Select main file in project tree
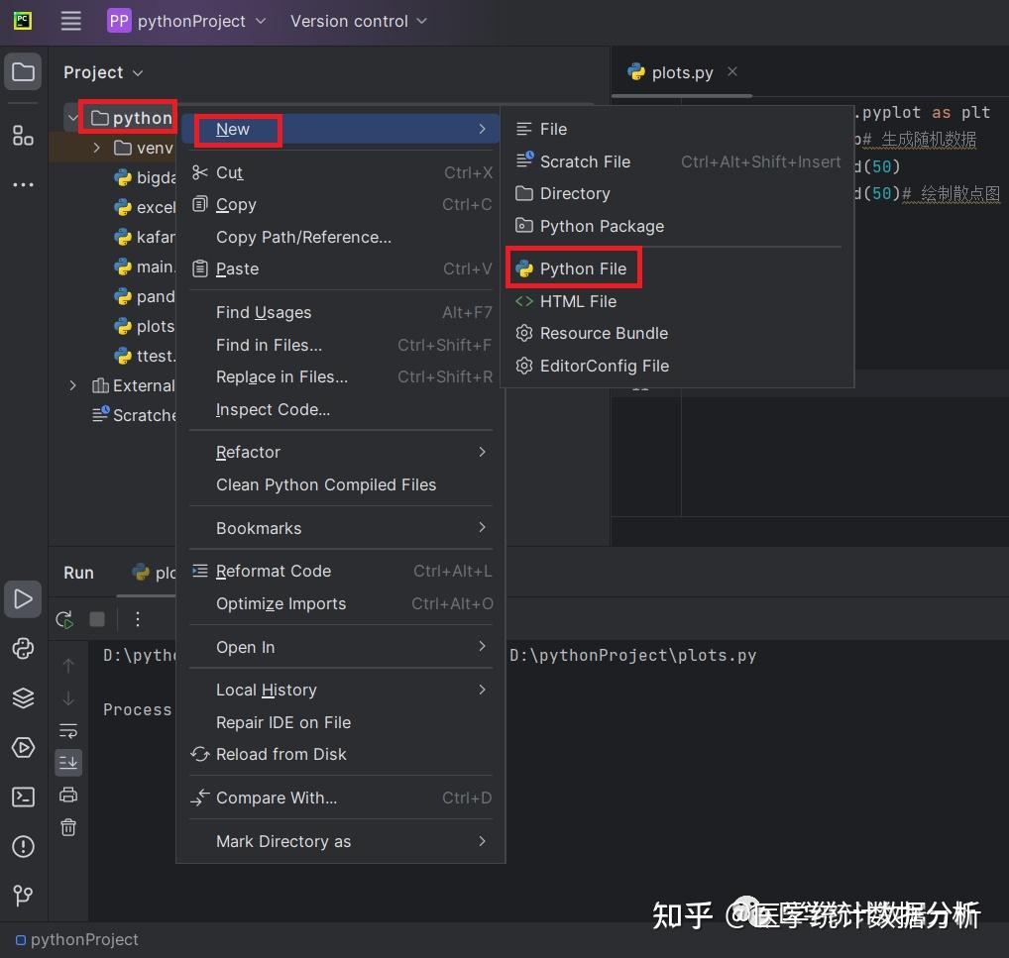This screenshot has height=958, width=1009. (x=144, y=266)
